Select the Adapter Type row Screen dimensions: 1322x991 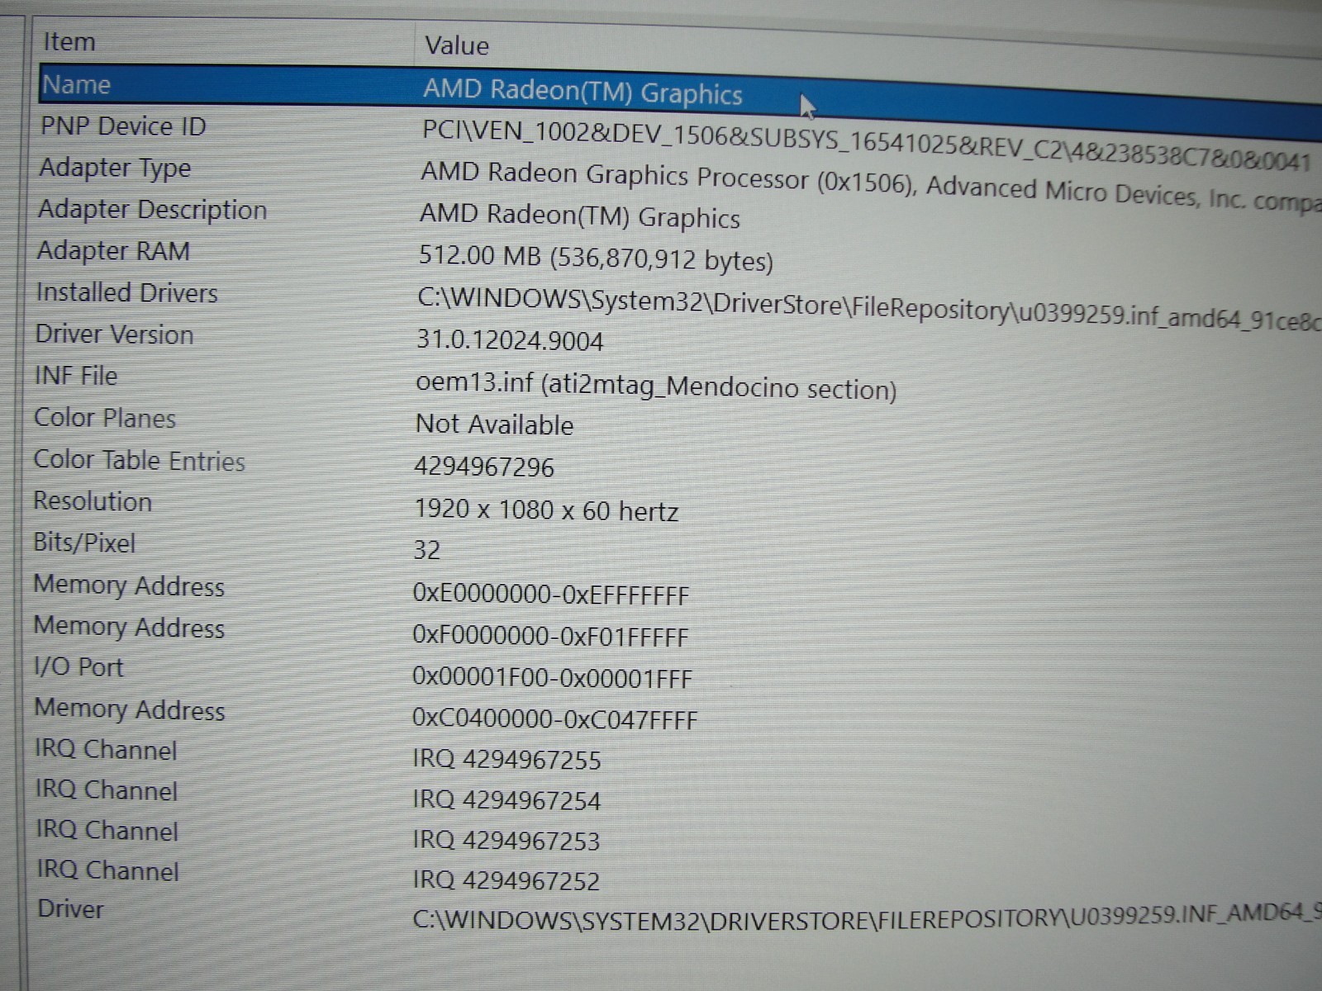pyautogui.click(x=115, y=168)
